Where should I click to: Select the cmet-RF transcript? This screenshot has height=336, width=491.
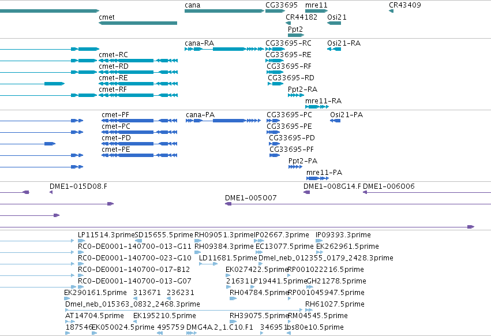coord(138,95)
